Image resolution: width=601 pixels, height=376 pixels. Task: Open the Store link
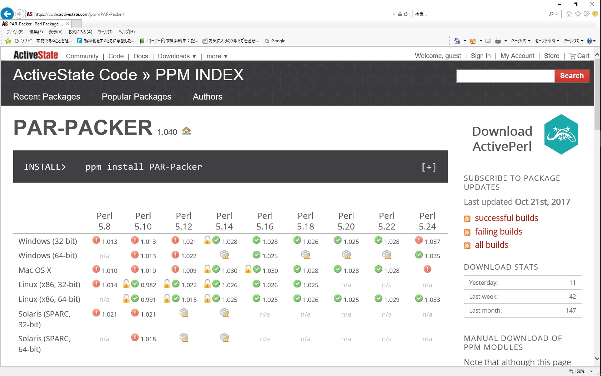coord(551,56)
